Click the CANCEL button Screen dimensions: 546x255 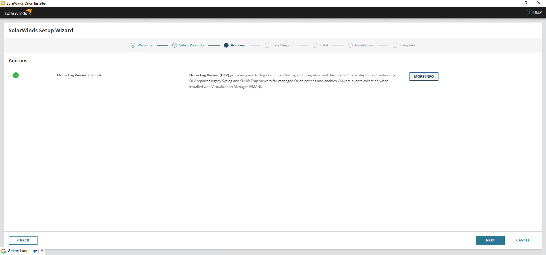coord(523,240)
